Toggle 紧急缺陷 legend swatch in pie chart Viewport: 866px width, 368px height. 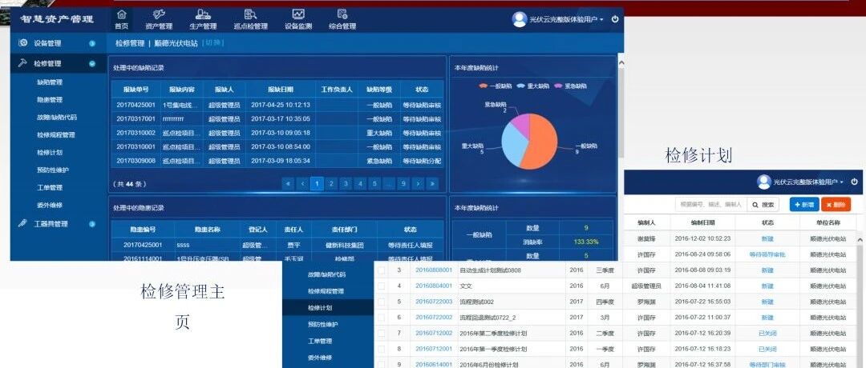[x=558, y=86]
